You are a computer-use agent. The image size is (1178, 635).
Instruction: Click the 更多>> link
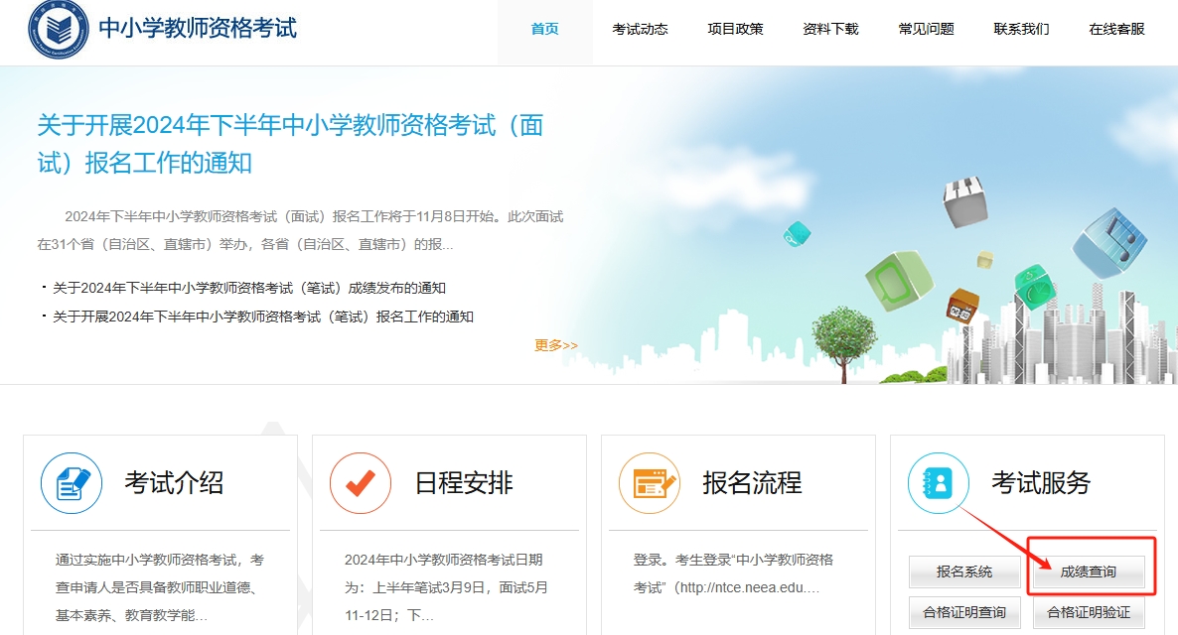555,345
